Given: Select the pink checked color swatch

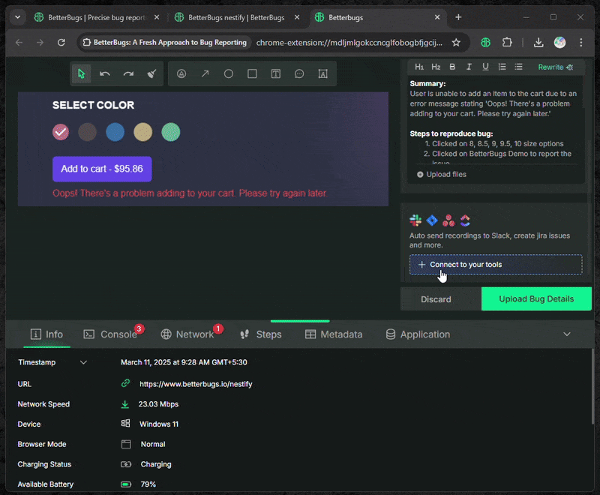Looking at the screenshot, I should pyautogui.click(x=61, y=132).
